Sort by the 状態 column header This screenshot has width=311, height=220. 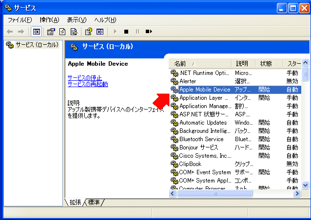pos(270,64)
